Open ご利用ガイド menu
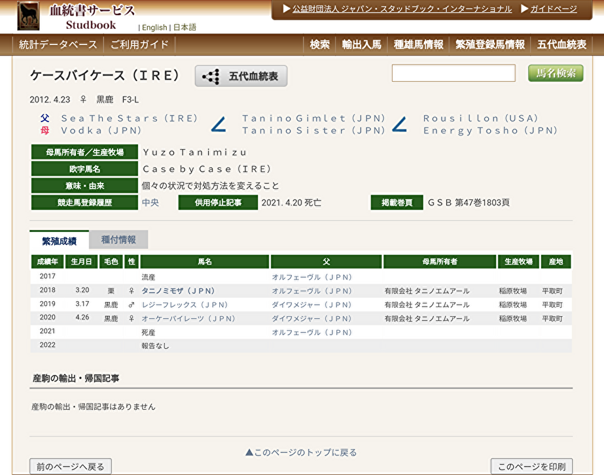 [x=139, y=44]
